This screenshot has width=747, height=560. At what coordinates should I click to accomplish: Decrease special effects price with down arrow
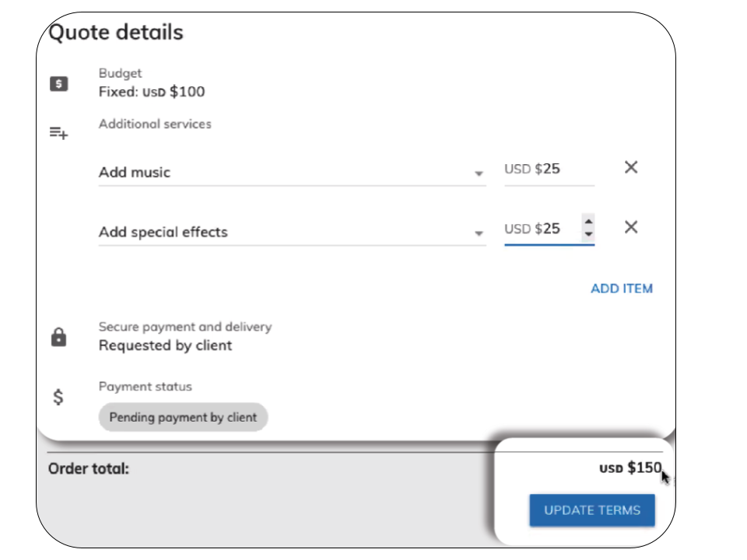click(588, 234)
